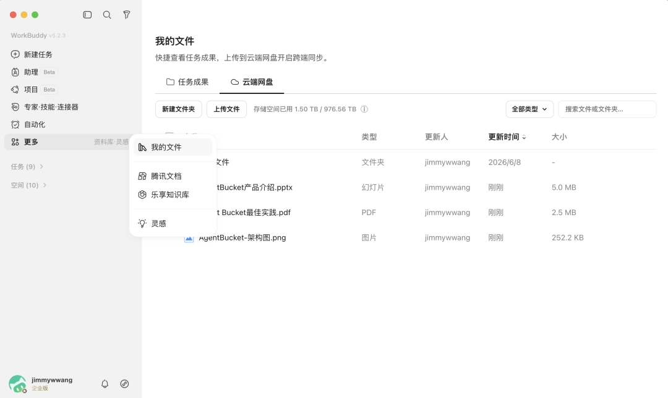The image size is (668, 398).
Task: Switch to the 云端网盘 tab
Action: 252,82
